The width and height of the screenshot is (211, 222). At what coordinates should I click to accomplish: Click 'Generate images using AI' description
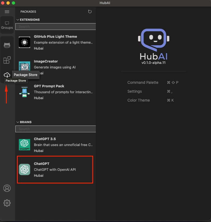pyautogui.click(x=55, y=67)
